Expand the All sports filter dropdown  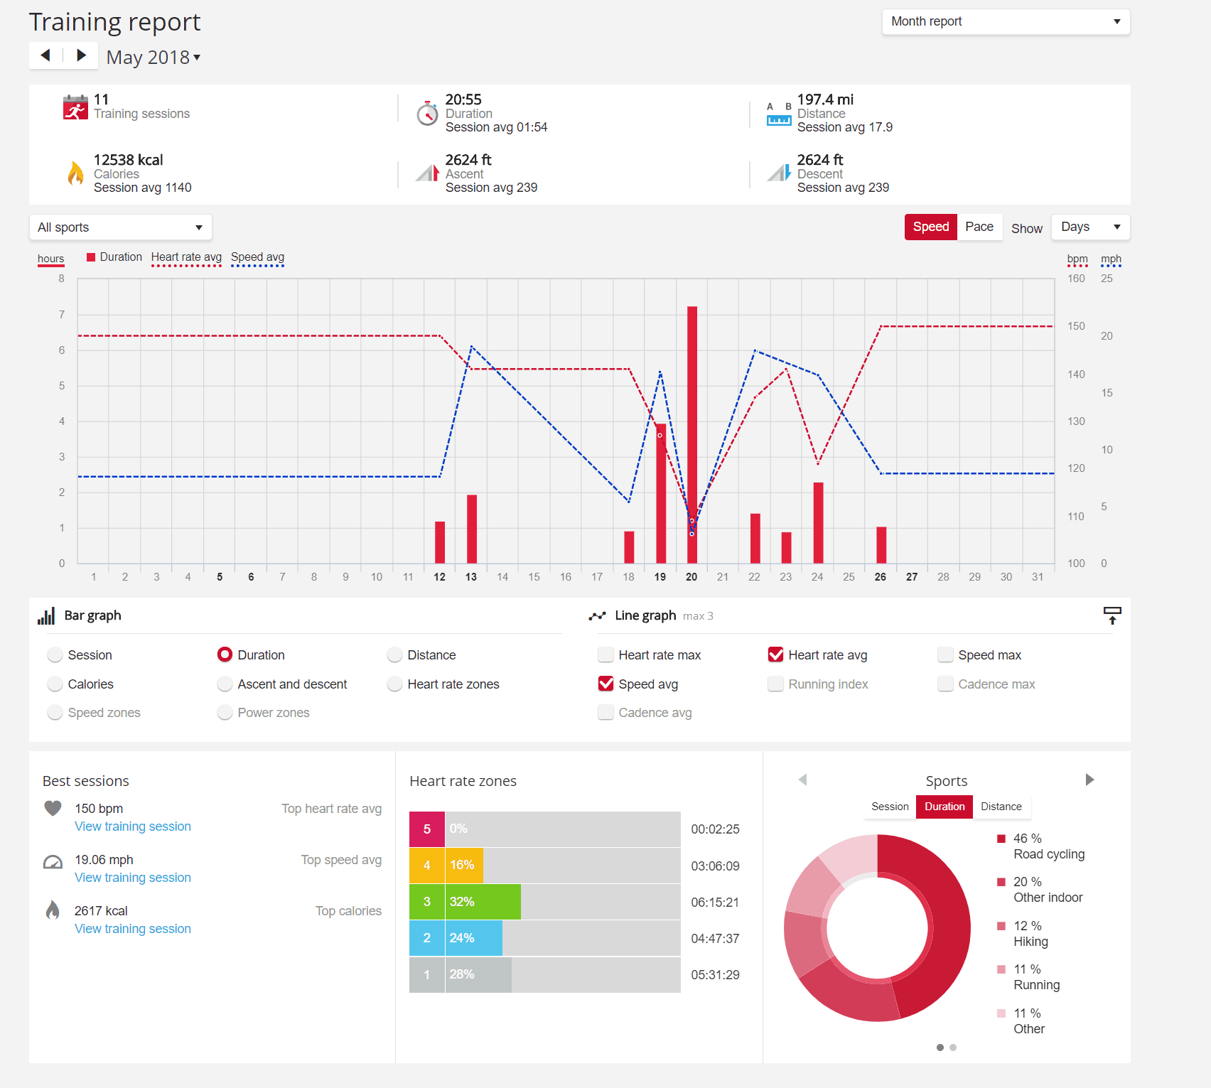120,227
